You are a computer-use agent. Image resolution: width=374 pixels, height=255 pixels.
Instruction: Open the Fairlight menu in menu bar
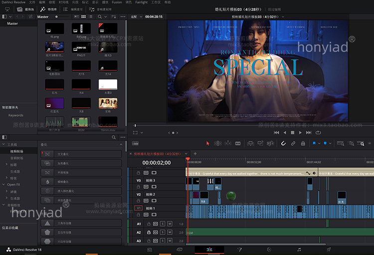click(141, 2)
